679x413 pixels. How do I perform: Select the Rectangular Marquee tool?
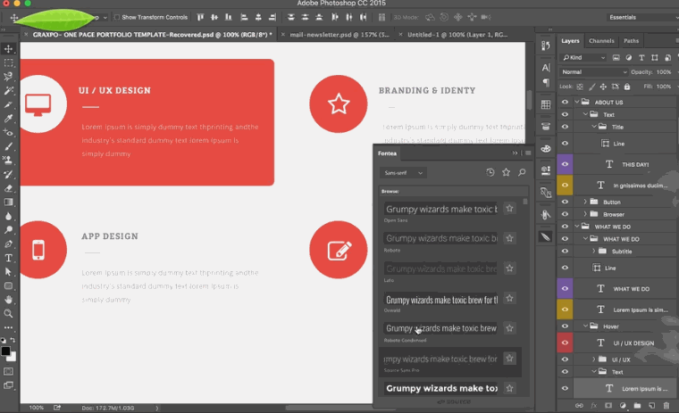(8, 62)
